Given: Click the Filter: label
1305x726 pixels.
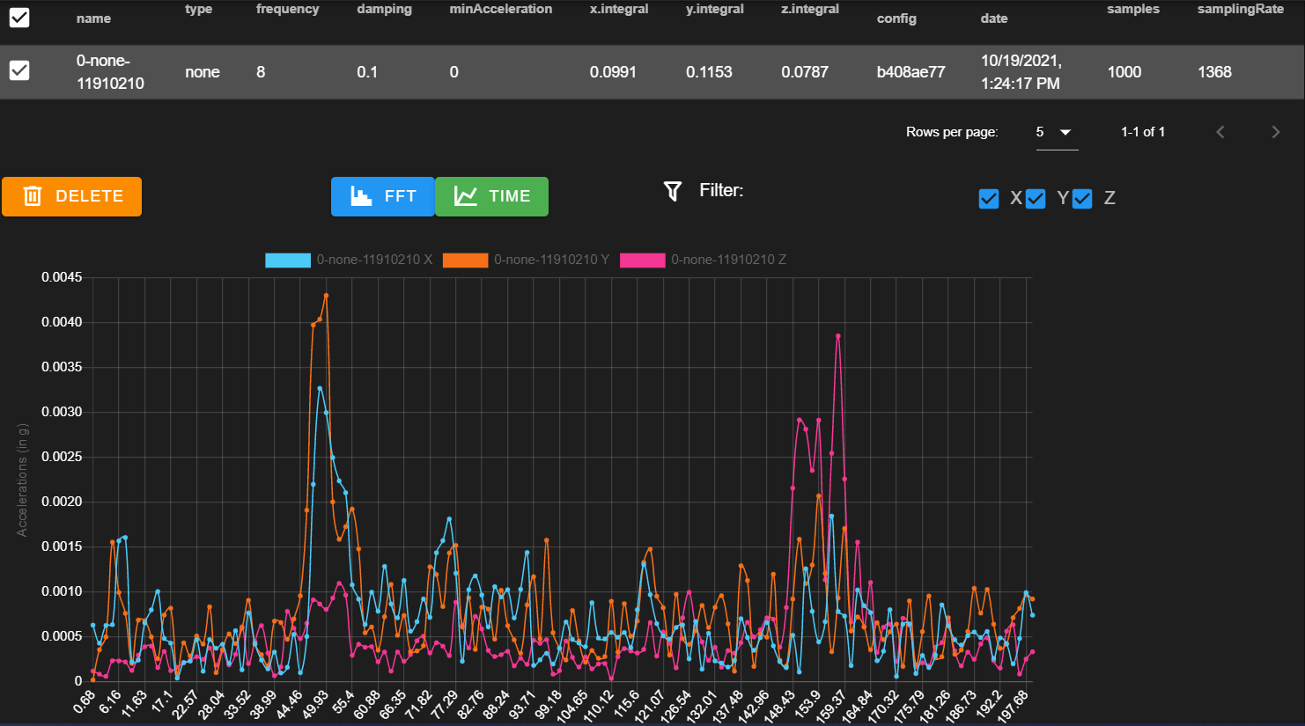Looking at the screenshot, I should click(x=721, y=190).
